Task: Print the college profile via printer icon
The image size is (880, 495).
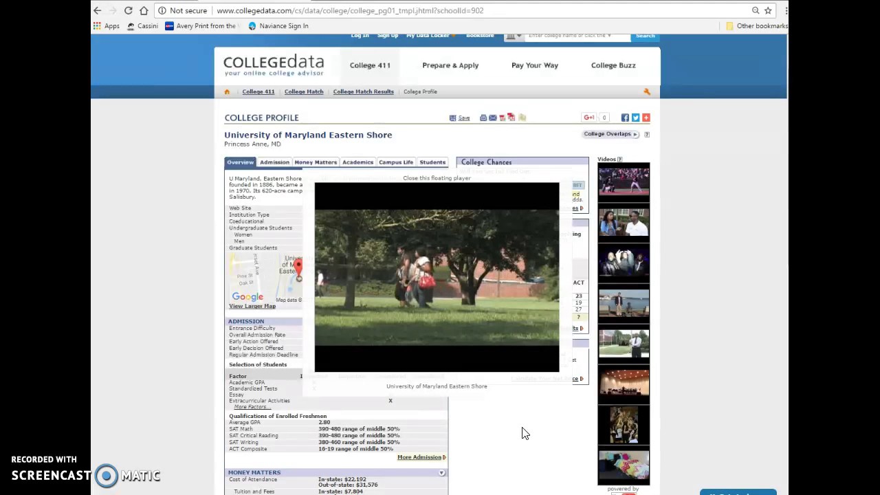Action: (483, 118)
